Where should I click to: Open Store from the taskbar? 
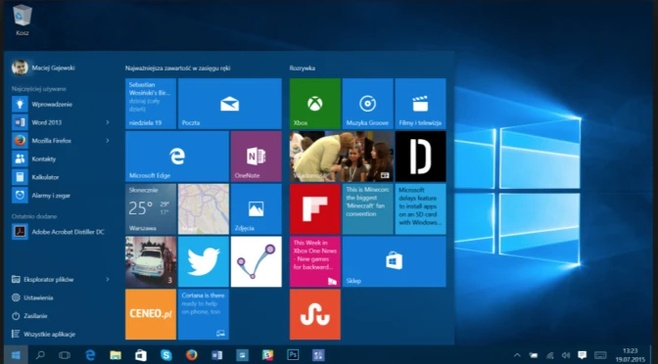pyautogui.click(x=141, y=355)
